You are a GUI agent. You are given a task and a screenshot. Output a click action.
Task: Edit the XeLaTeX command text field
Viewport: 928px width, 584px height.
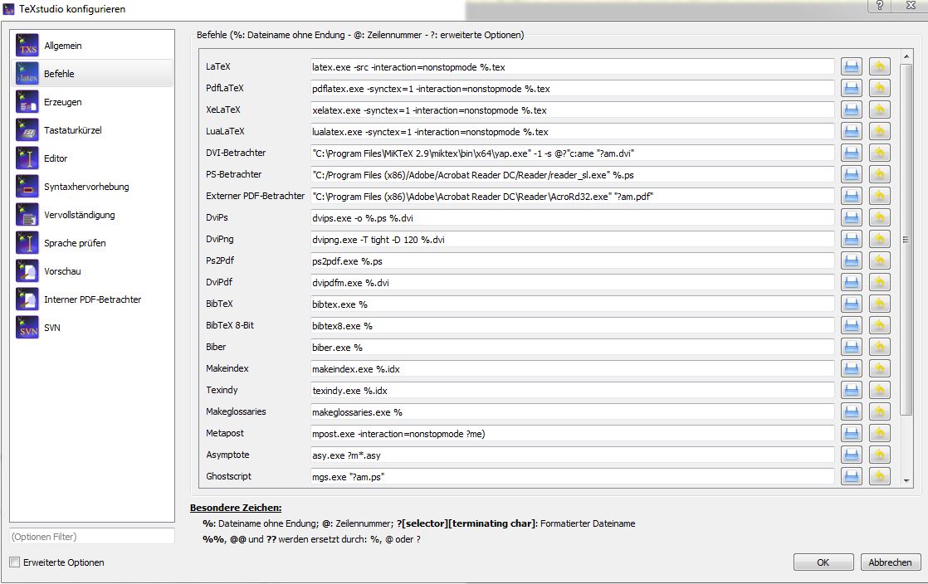coord(572,110)
